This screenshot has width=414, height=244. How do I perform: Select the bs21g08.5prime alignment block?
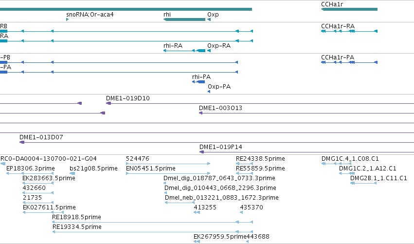(x=72, y=173)
